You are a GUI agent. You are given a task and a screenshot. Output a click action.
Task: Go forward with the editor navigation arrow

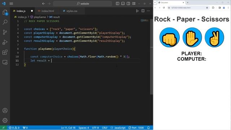coord(49,4)
